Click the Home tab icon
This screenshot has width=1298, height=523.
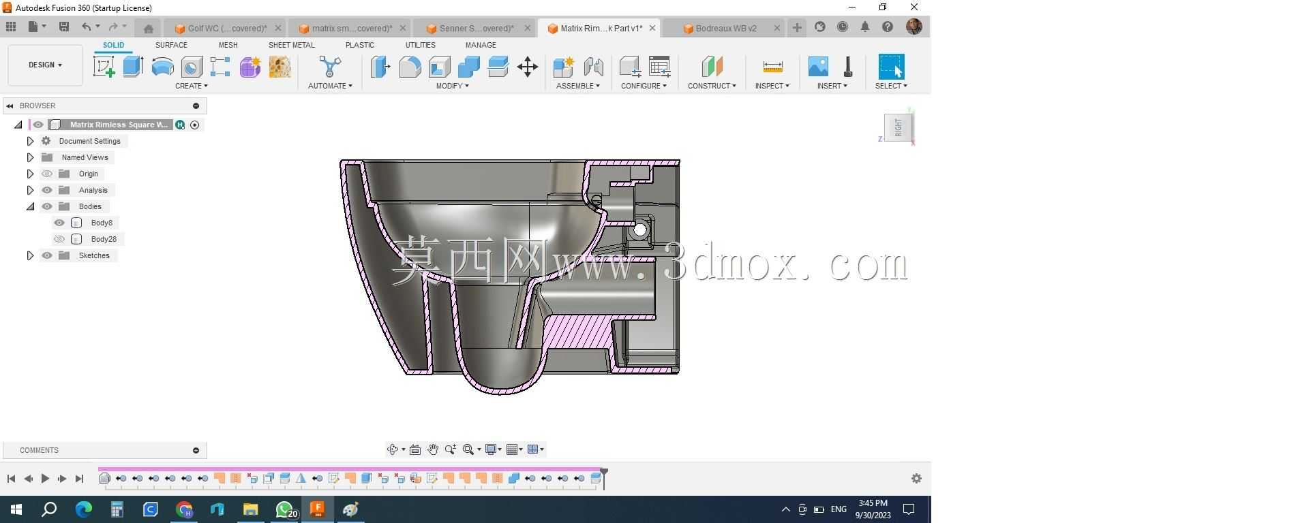click(148, 28)
